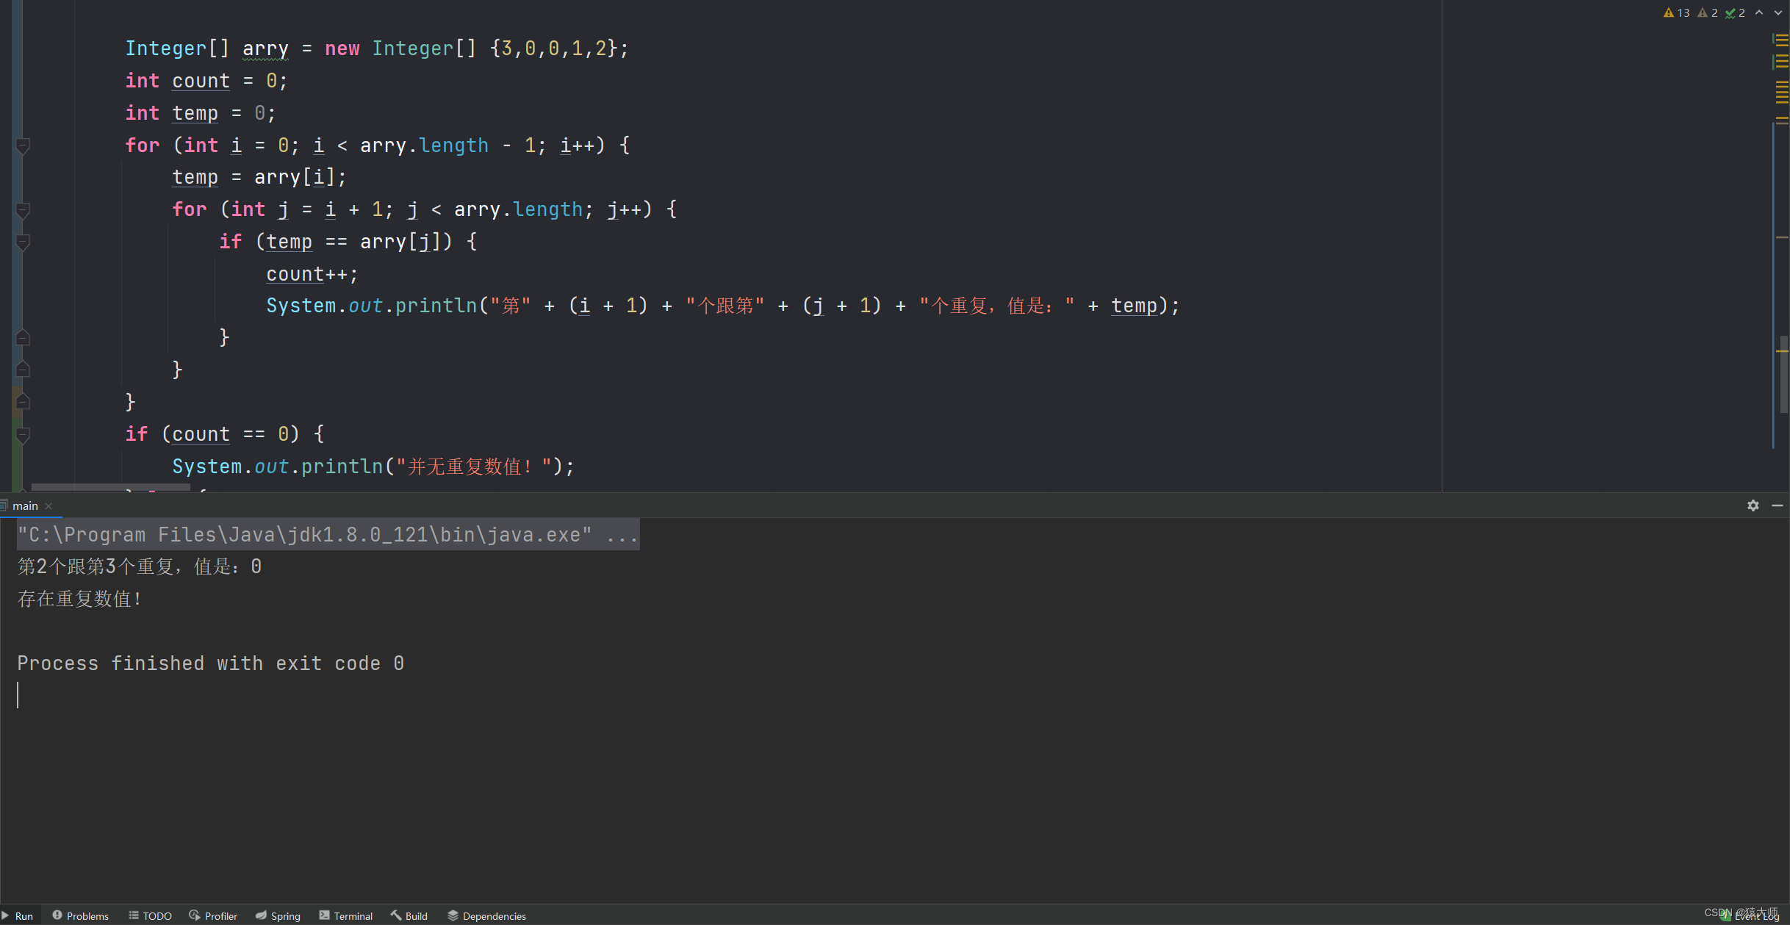Collapse the outer for loop fold marker

[x=23, y=145]
